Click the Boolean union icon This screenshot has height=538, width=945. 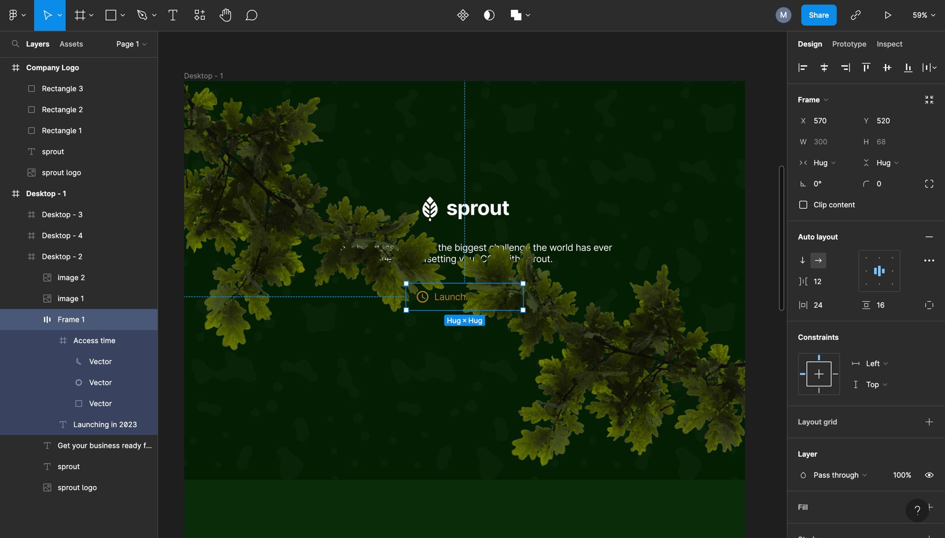(x=515, y=15)
